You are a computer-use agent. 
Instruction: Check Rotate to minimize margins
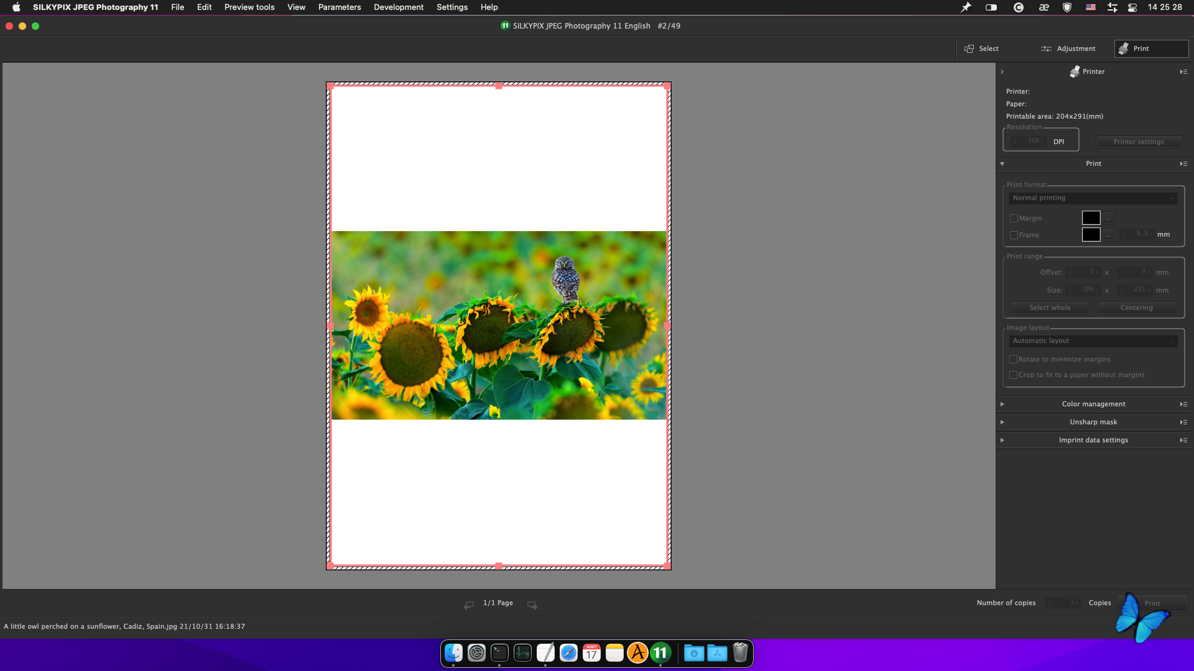[1014, 360]
